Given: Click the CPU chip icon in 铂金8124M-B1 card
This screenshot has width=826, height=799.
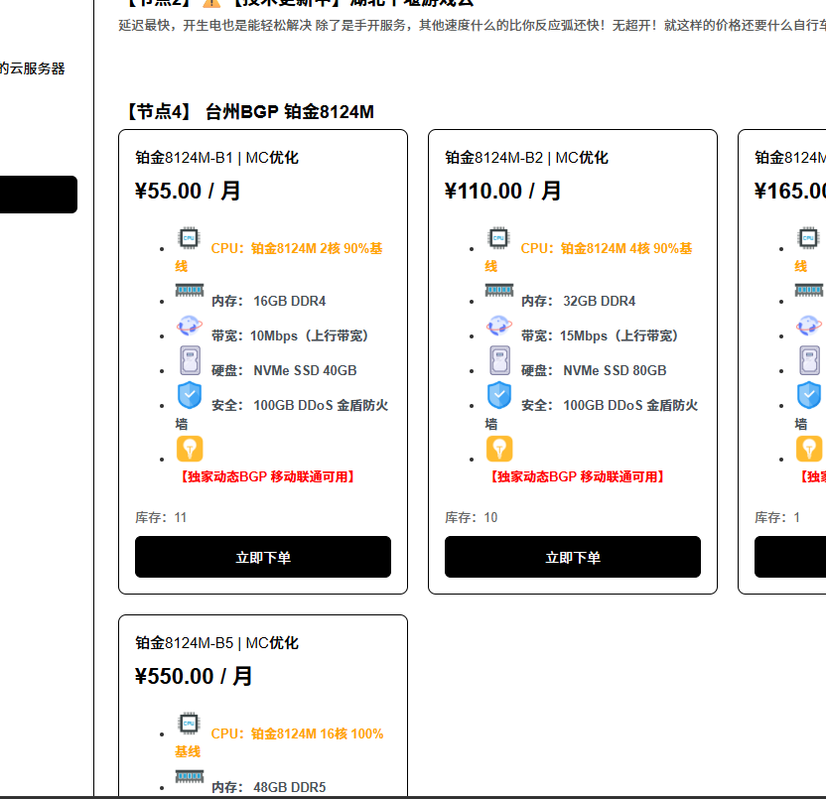Looking at the screenshot, I should [189, 238].
